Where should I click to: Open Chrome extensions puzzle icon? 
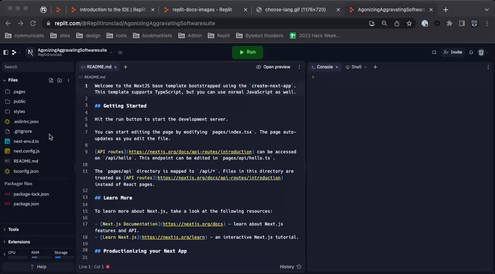[x=449, y=23]
